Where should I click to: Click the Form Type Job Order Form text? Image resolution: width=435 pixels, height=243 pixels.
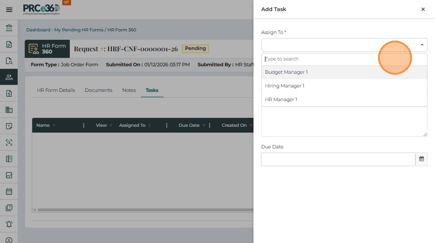tap(64, 65)
